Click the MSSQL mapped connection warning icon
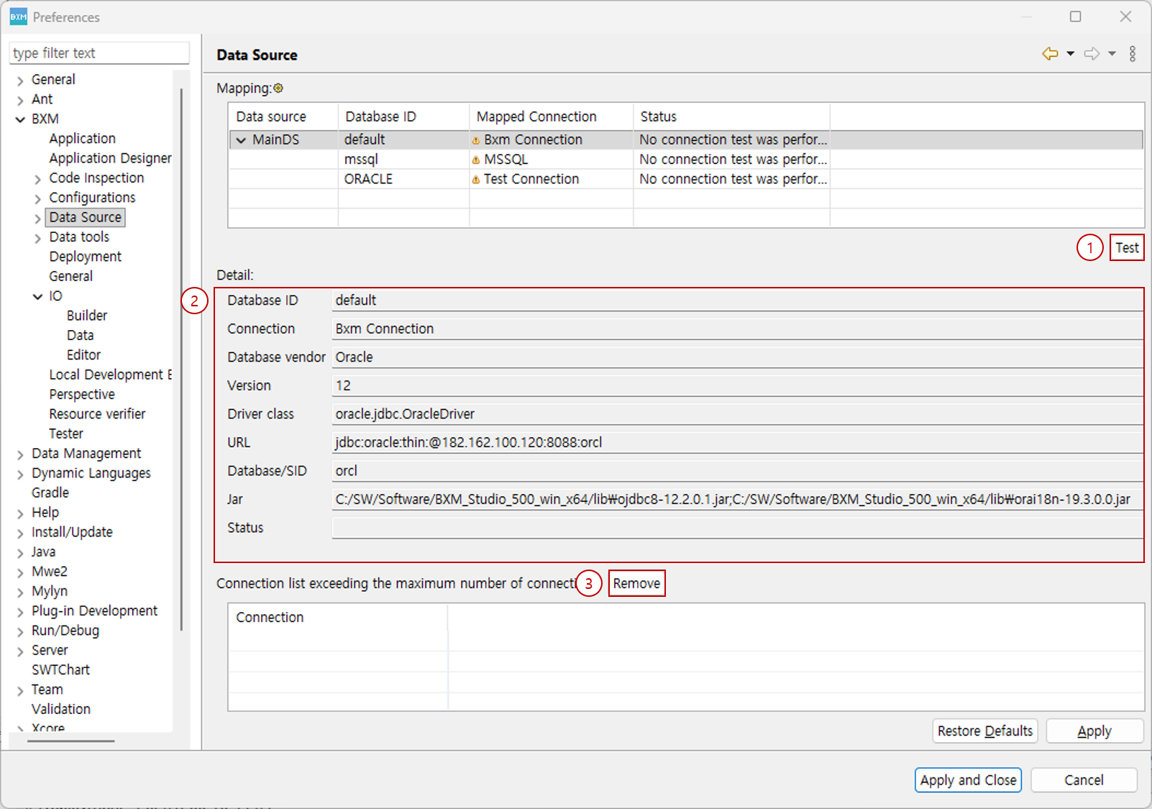The height and width of the screenshot is (809, 1152). click(475, 160)
